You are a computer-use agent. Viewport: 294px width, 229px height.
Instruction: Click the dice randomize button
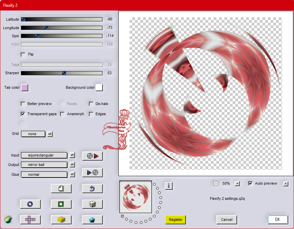click(92, 204)
